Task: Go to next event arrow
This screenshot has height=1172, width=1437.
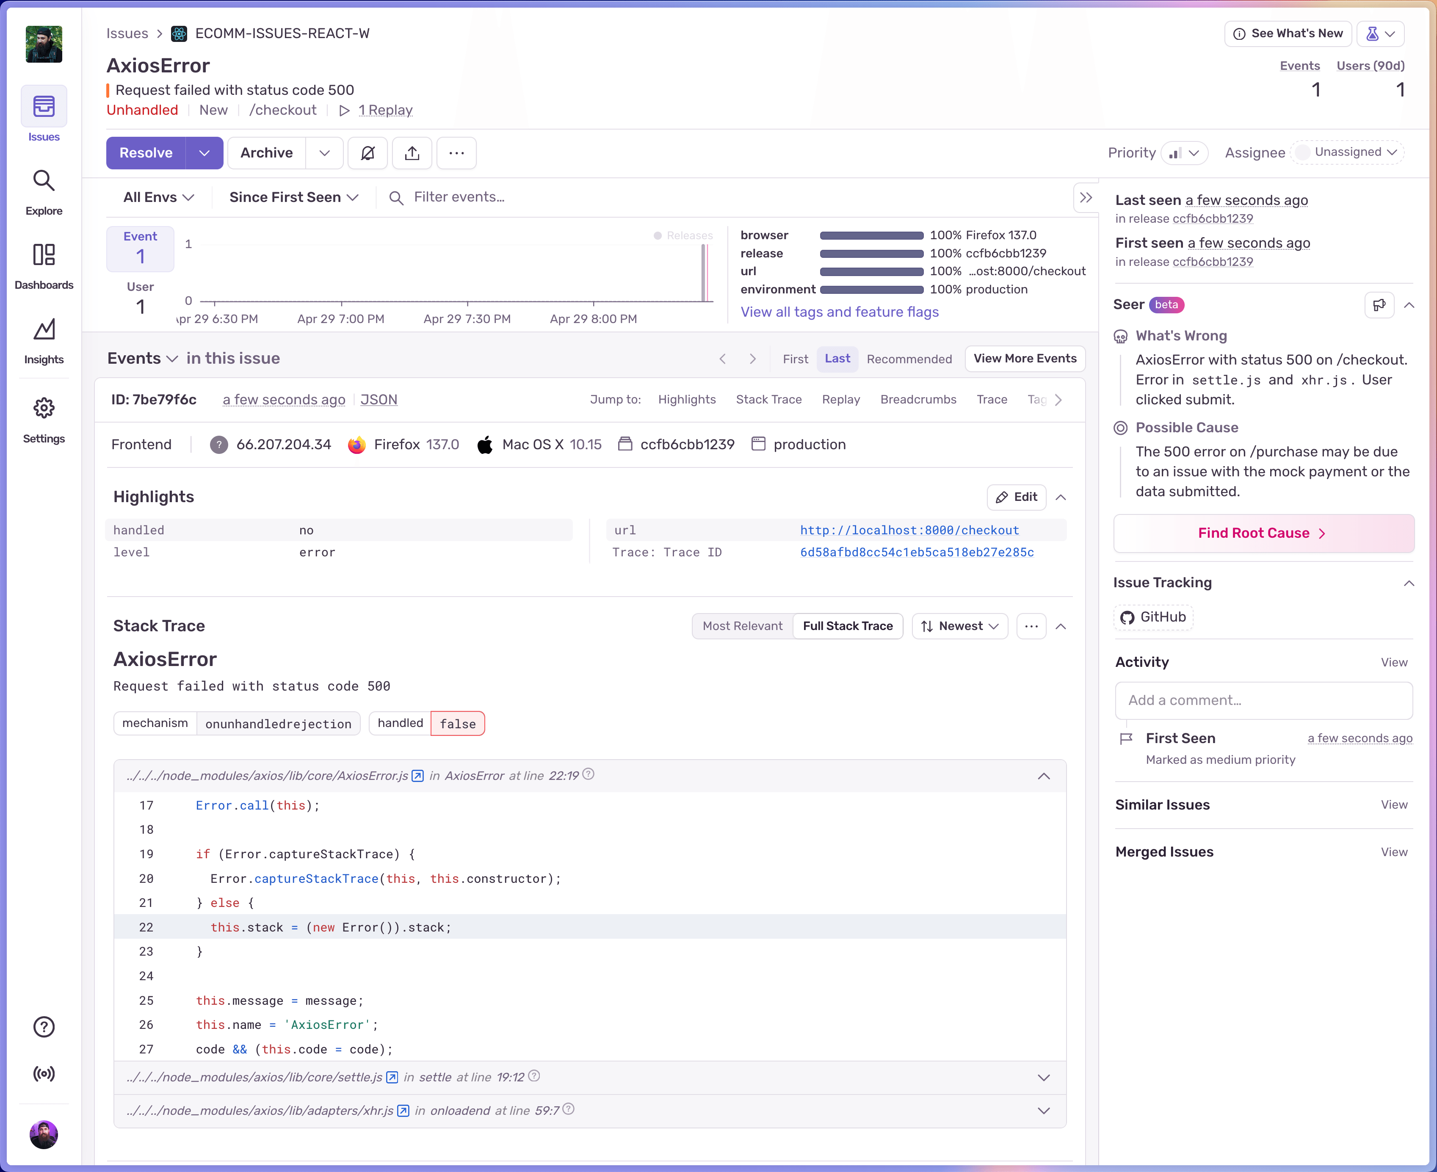Action: coord(753,359)
